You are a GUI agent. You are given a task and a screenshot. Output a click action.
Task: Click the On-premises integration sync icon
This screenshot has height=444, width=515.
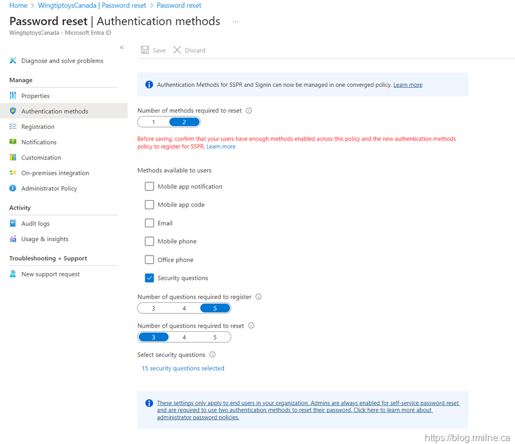13,173
